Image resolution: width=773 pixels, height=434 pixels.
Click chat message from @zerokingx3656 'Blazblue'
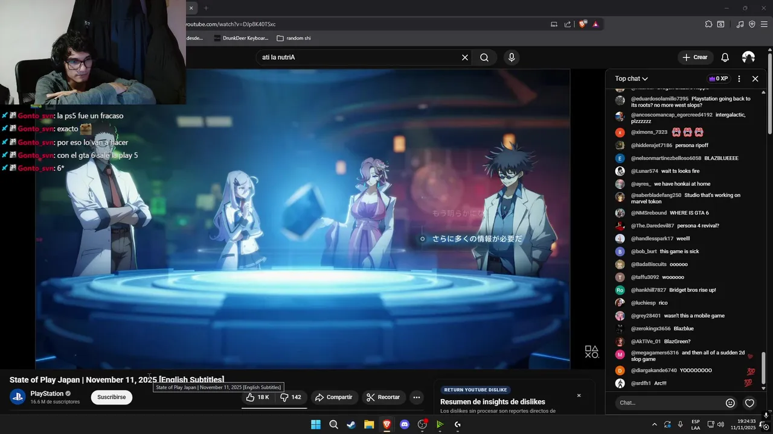click(x=655, y=329)
